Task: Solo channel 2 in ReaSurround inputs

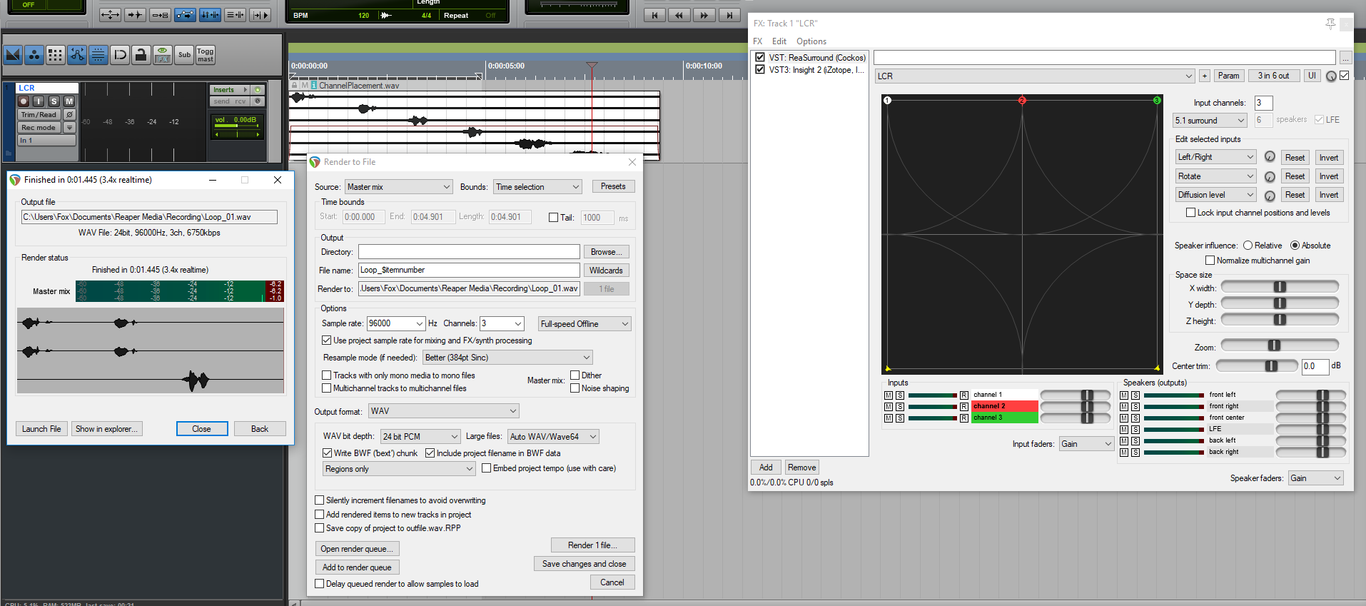Action: tap(899, 407)
